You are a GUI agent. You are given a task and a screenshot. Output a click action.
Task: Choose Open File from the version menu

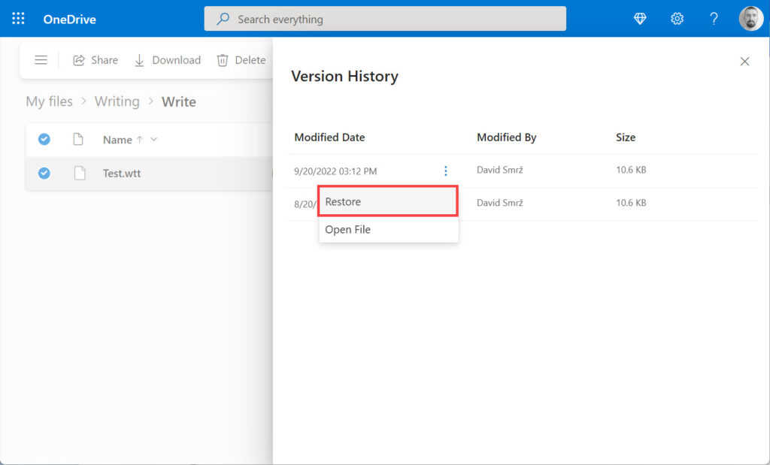coord(388,229)
